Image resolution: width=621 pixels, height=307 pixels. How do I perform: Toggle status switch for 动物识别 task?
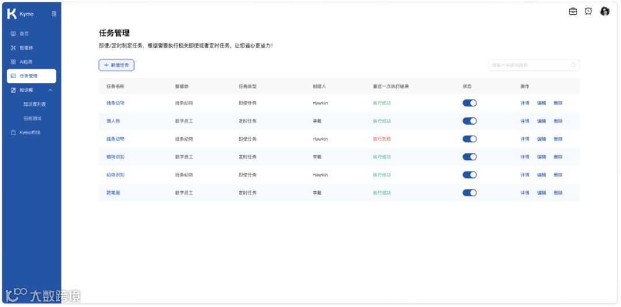(x=469, y=175)
